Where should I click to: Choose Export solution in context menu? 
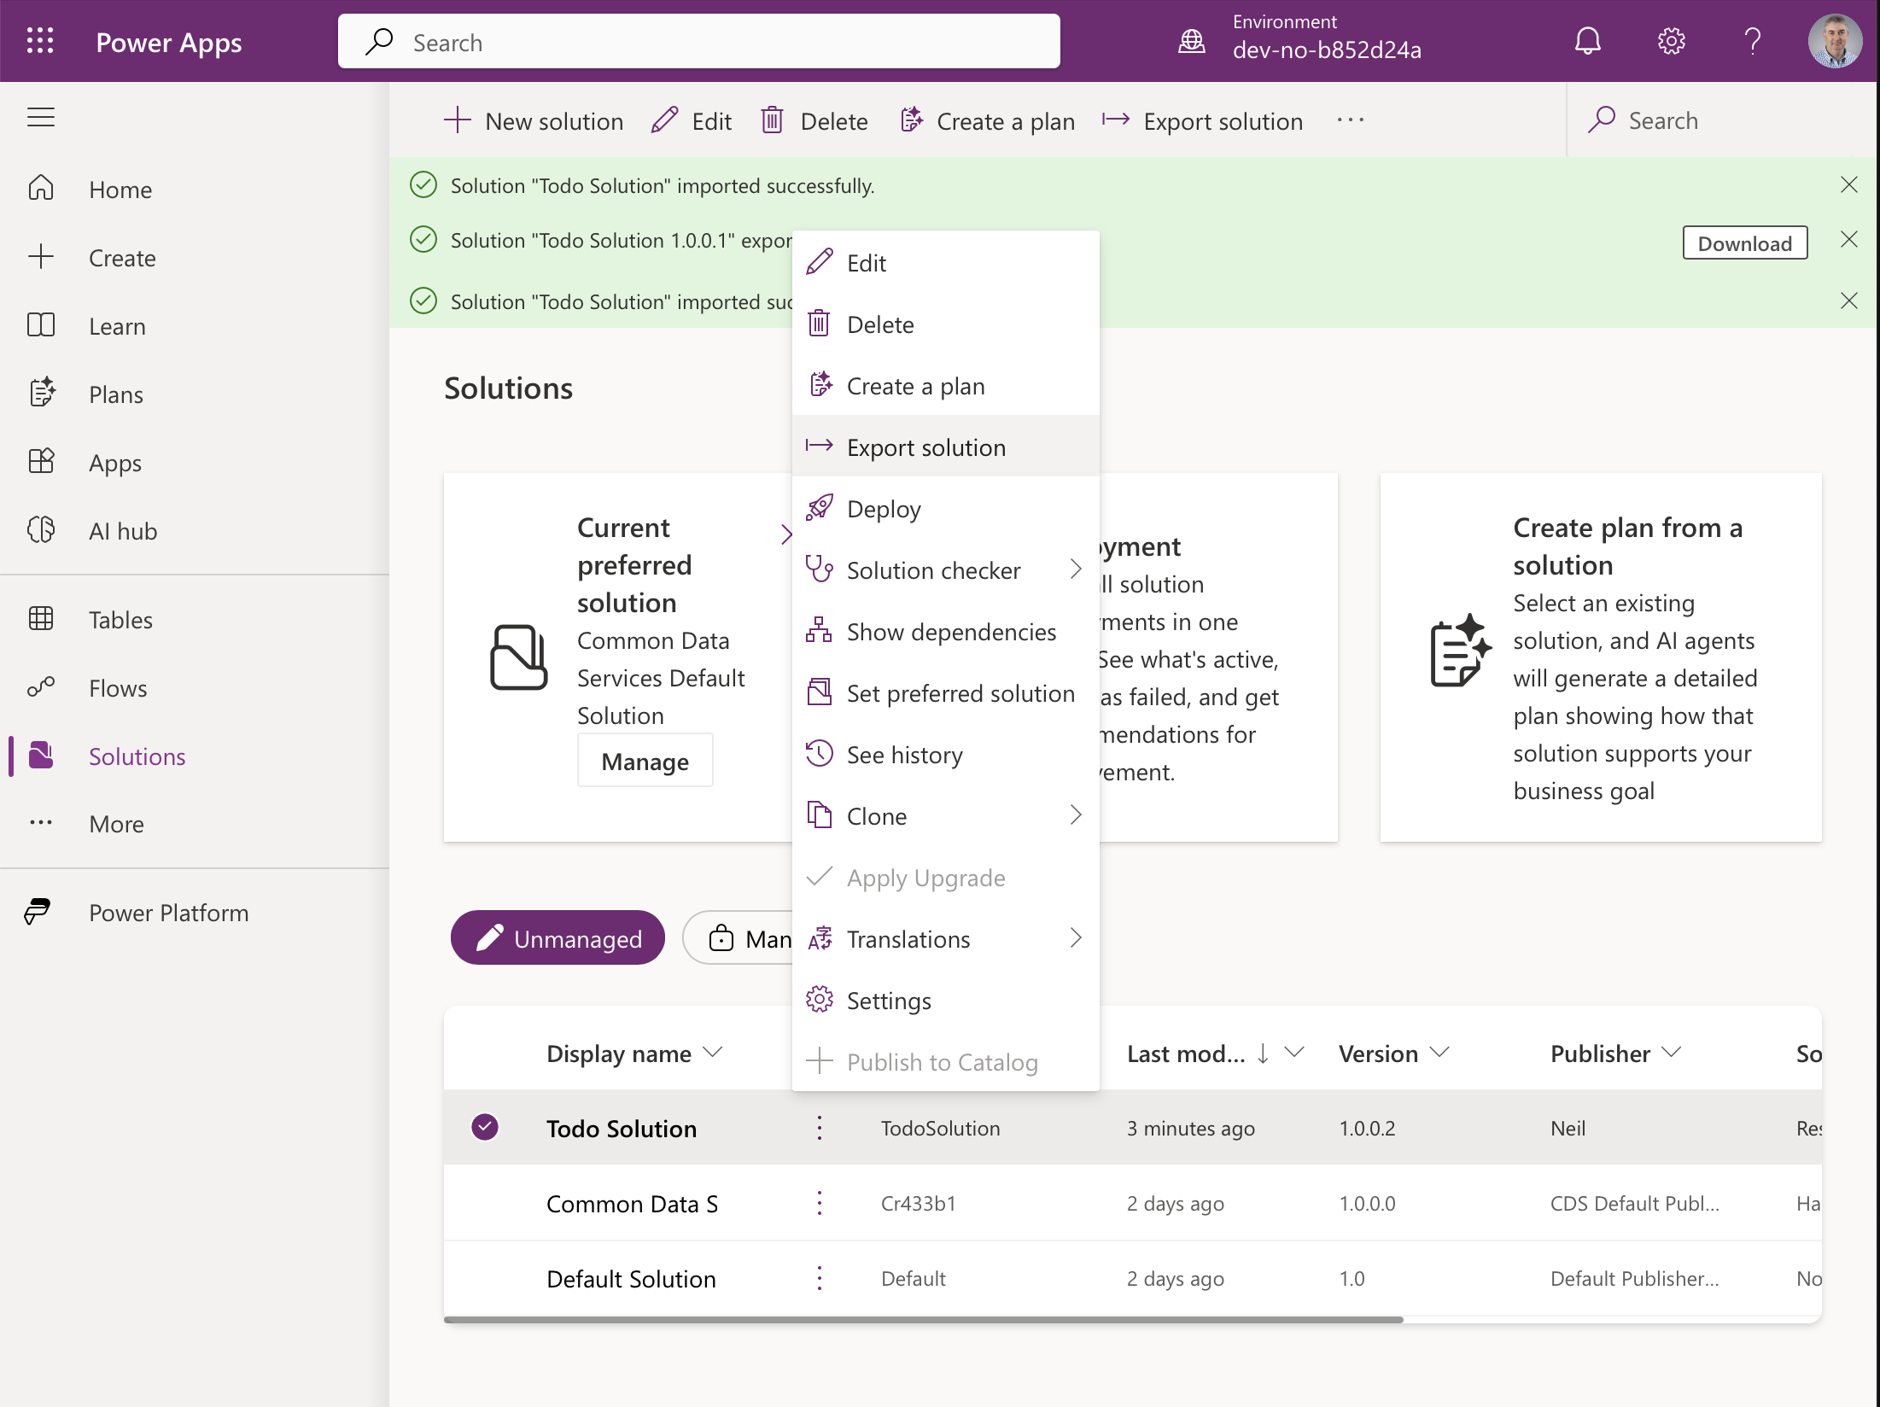coord(945,447)
